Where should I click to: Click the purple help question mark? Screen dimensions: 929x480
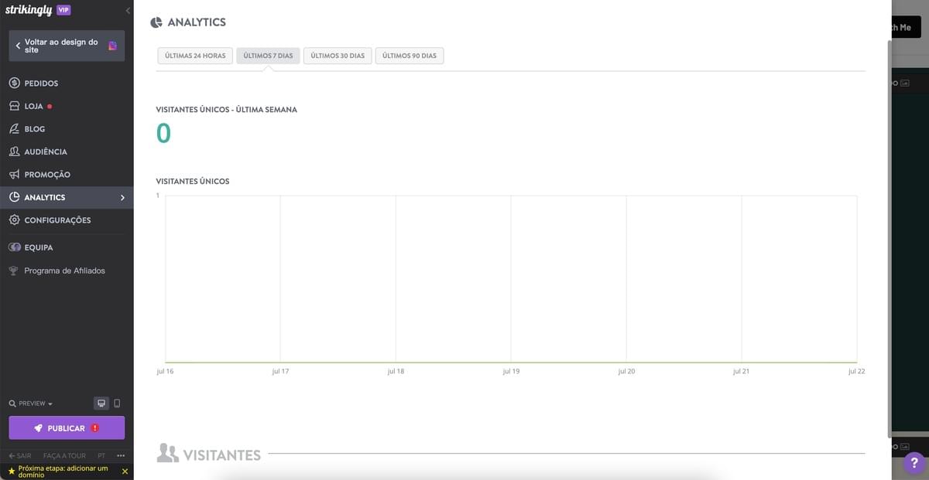[x=914, y=462]
